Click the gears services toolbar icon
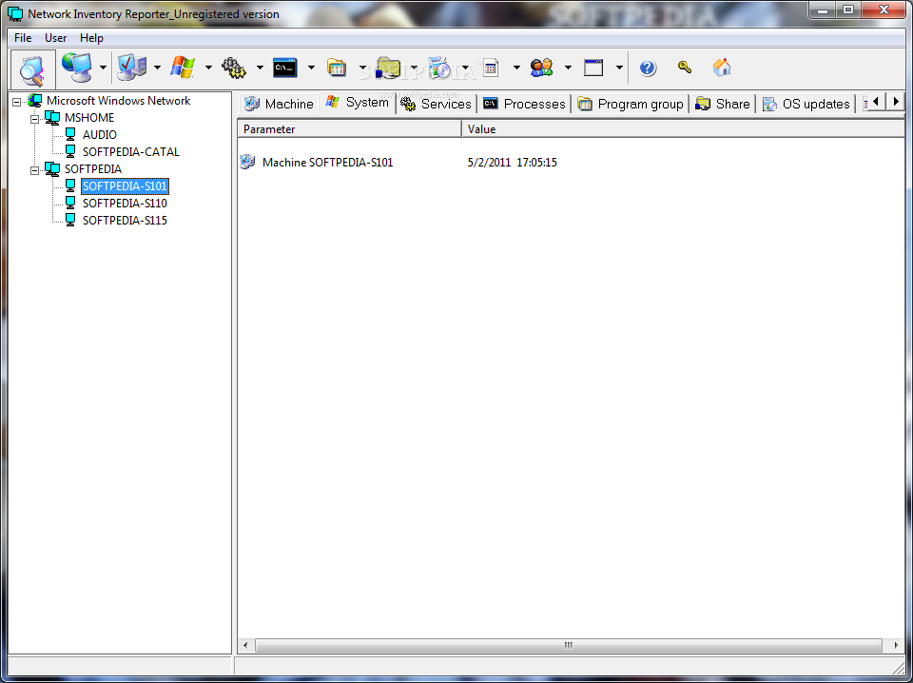The width and height of the screenshot is (913, 683). 234,68
